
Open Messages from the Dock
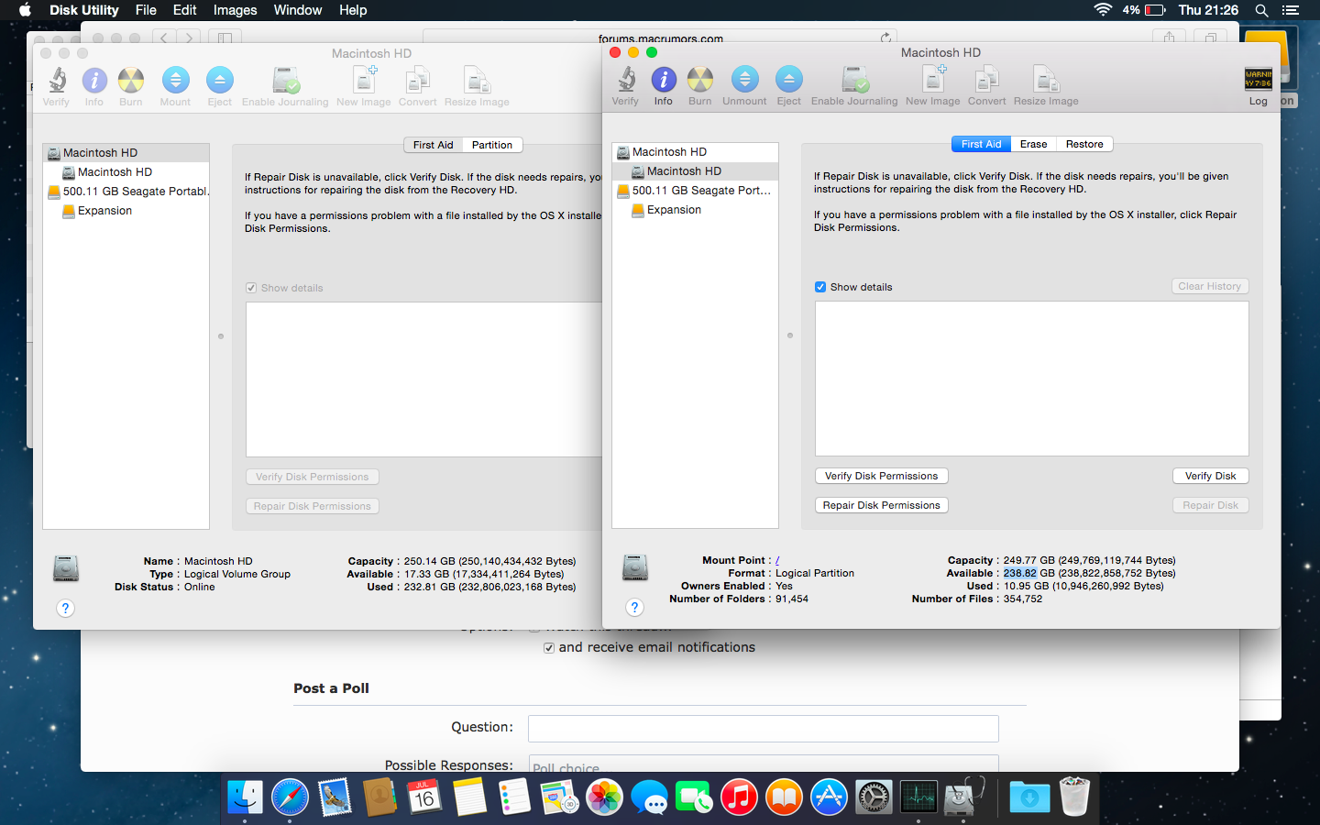(x=649, y=797)
